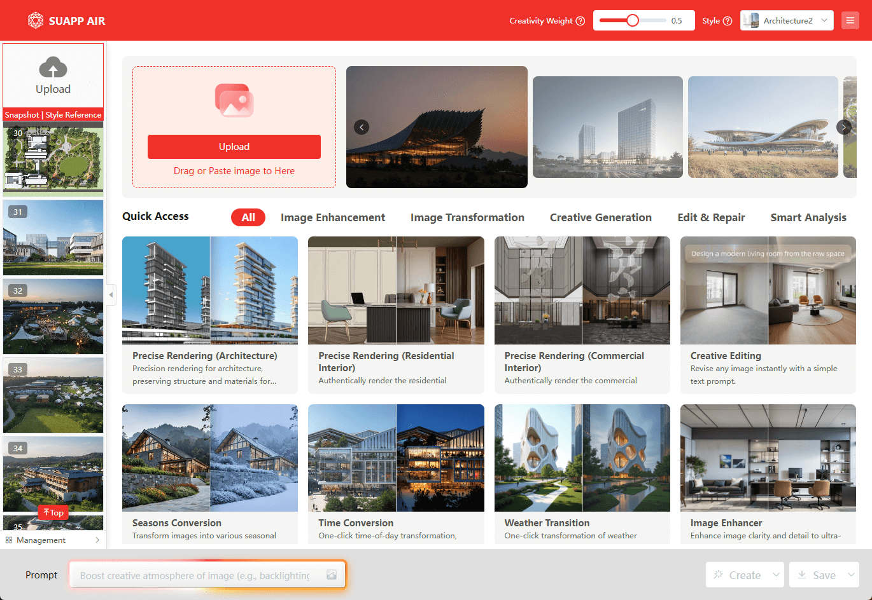The width and height of the screenshot is (872, 600).
Task: Collapse the left sidebar panel handle
Action: click(111, 294)
